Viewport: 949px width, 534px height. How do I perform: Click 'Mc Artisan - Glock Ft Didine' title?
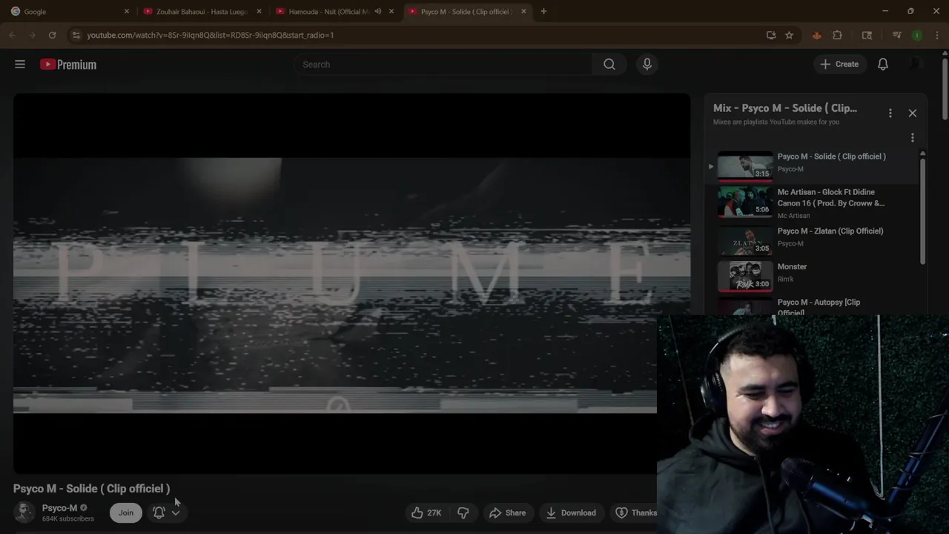pos(830,197)
